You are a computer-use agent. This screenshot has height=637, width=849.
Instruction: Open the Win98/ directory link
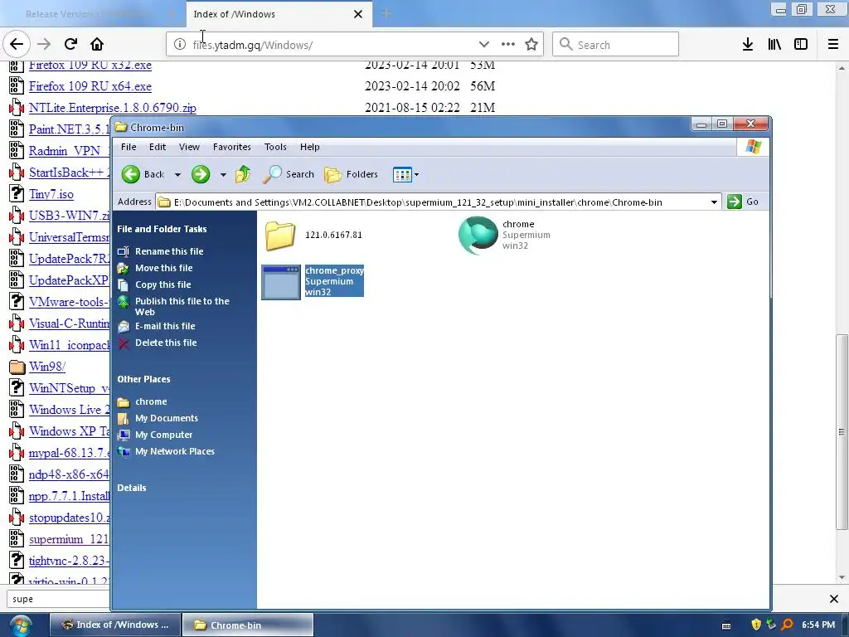[x=47, y=367]
